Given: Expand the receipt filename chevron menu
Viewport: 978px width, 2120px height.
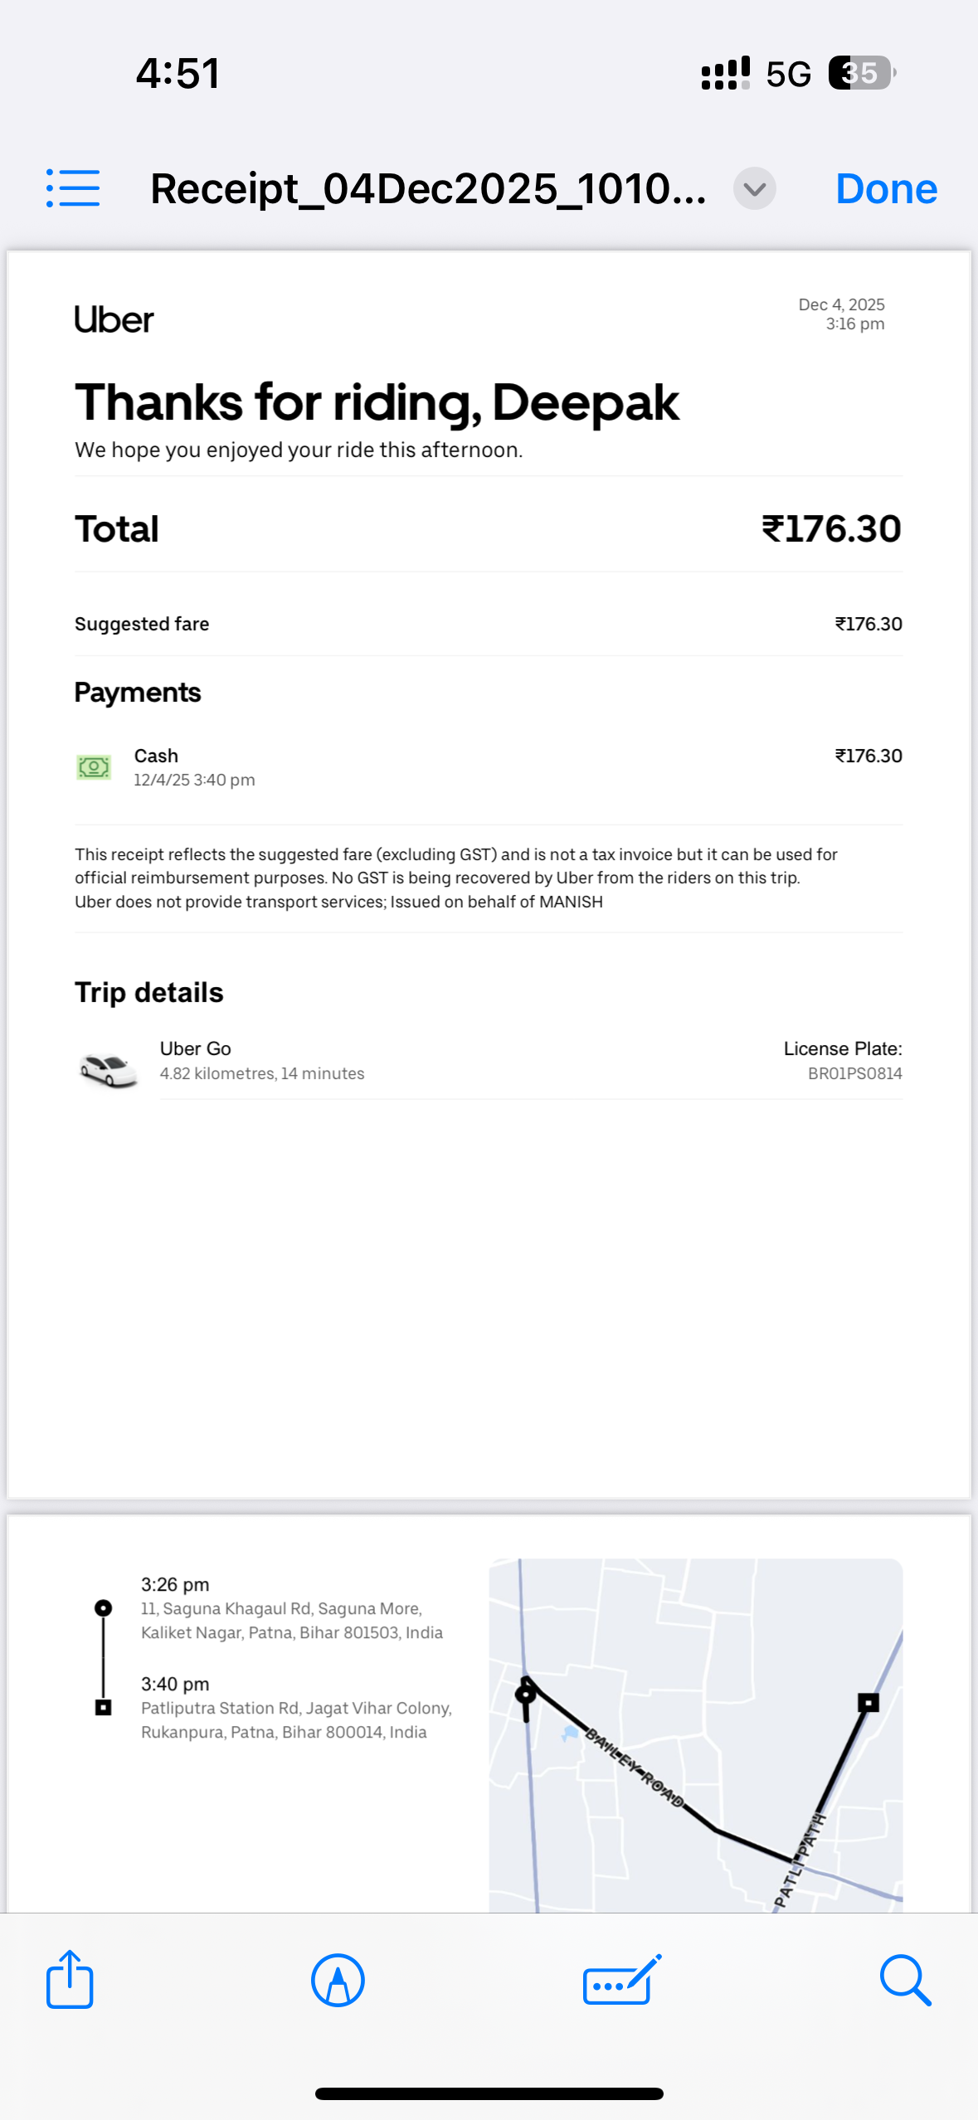Looking at the screenshot, I should tap(754, 189).
